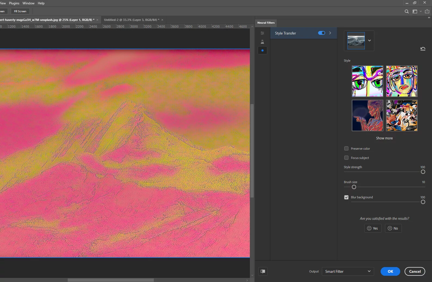
Task: Click the share document icon
Action: pos(427,11)
